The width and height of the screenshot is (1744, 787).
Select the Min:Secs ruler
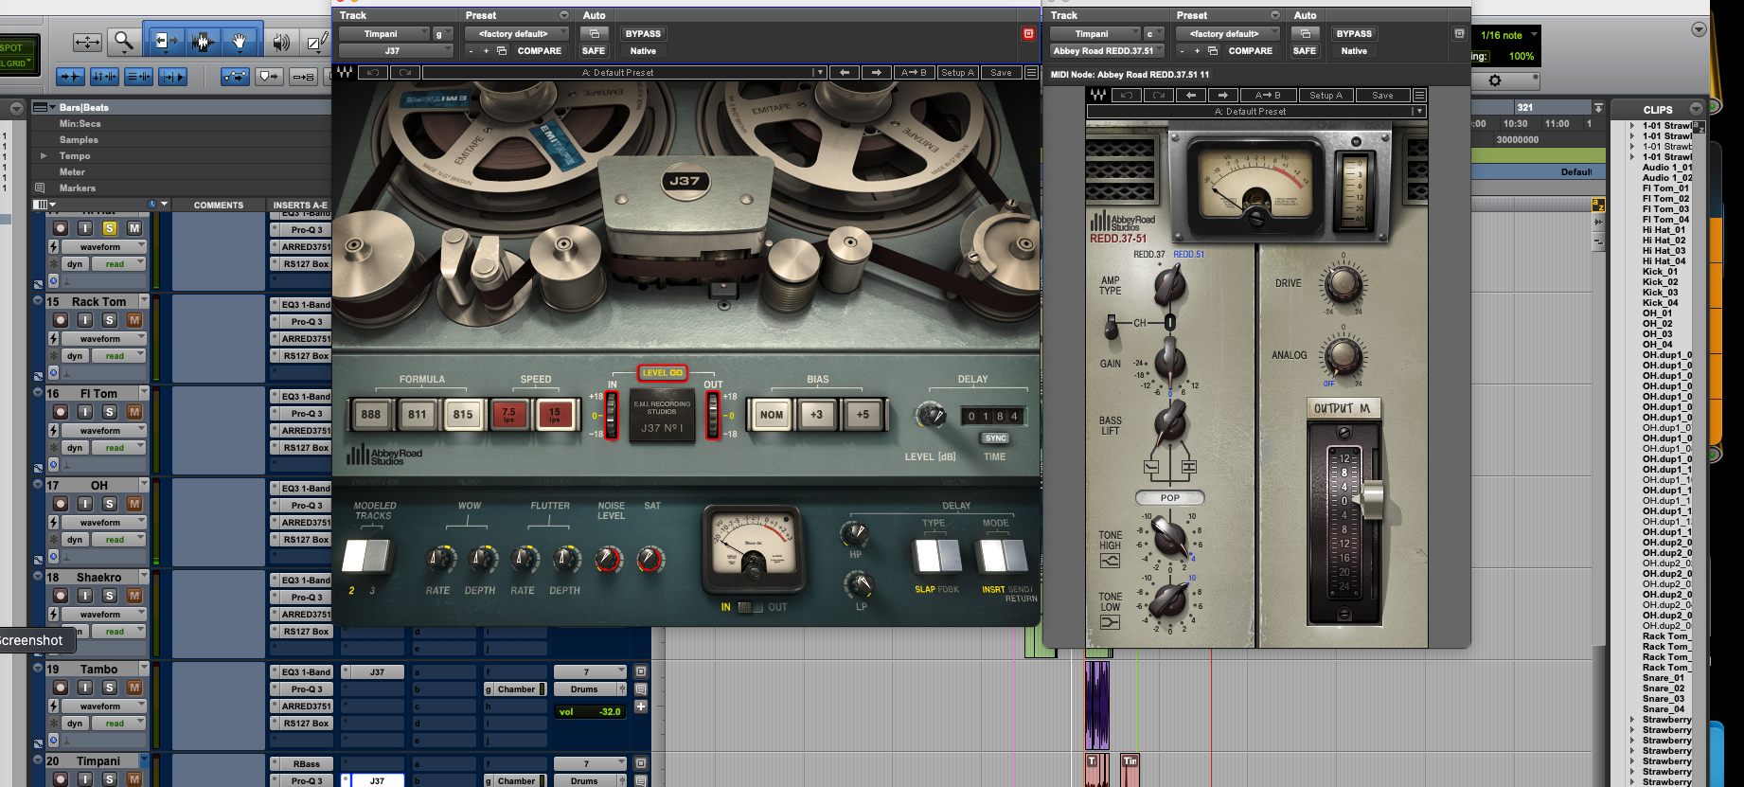80,123
